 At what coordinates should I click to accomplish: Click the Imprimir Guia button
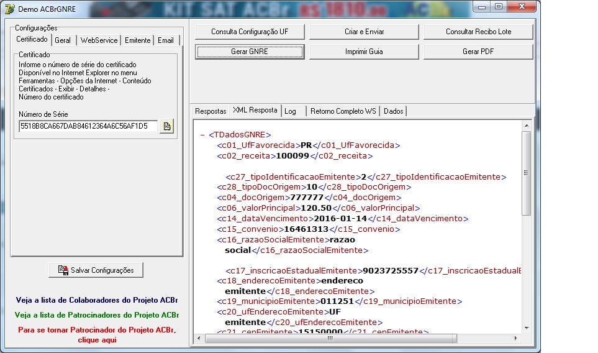pyautogui.click(x=365, y=52)
